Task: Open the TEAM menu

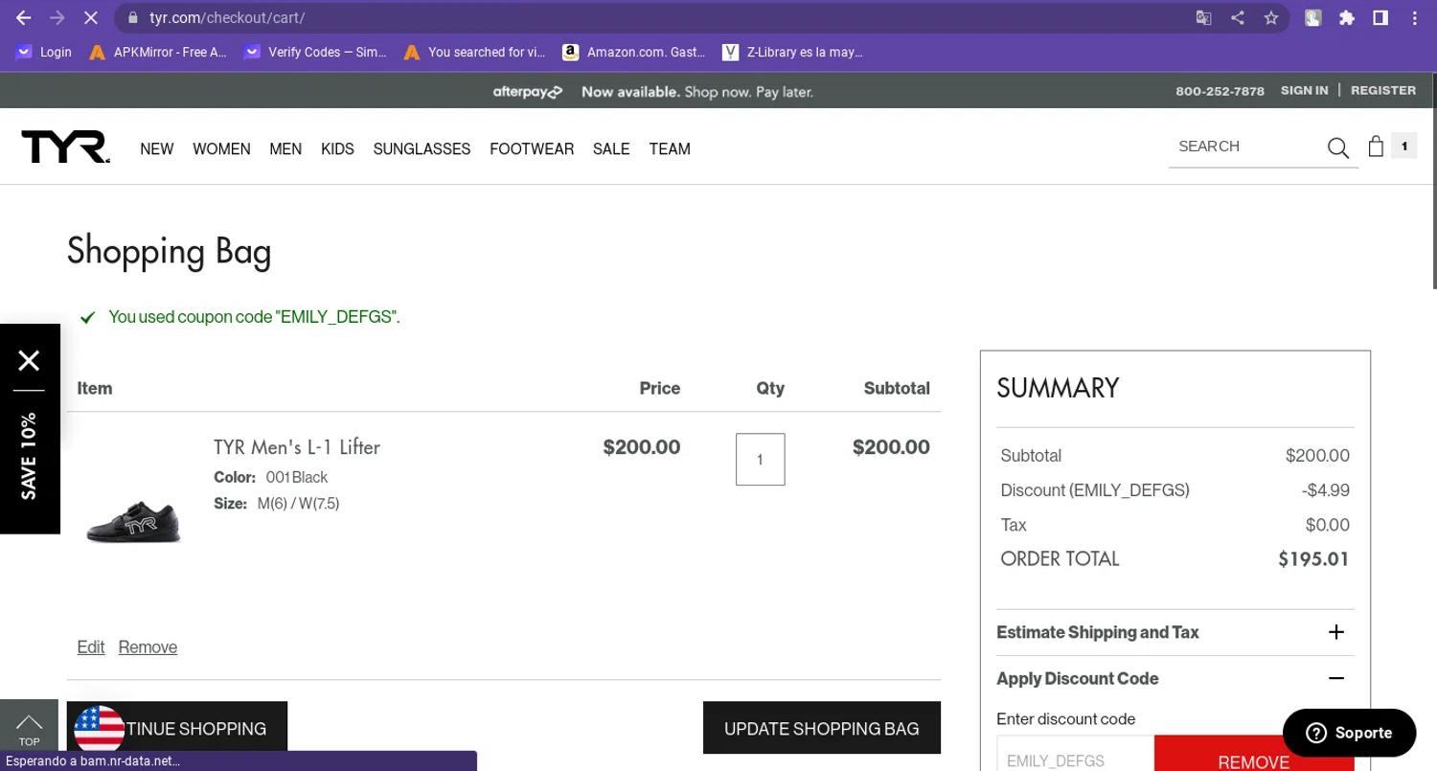Action: pyautogui.click(x=670, y=148)
